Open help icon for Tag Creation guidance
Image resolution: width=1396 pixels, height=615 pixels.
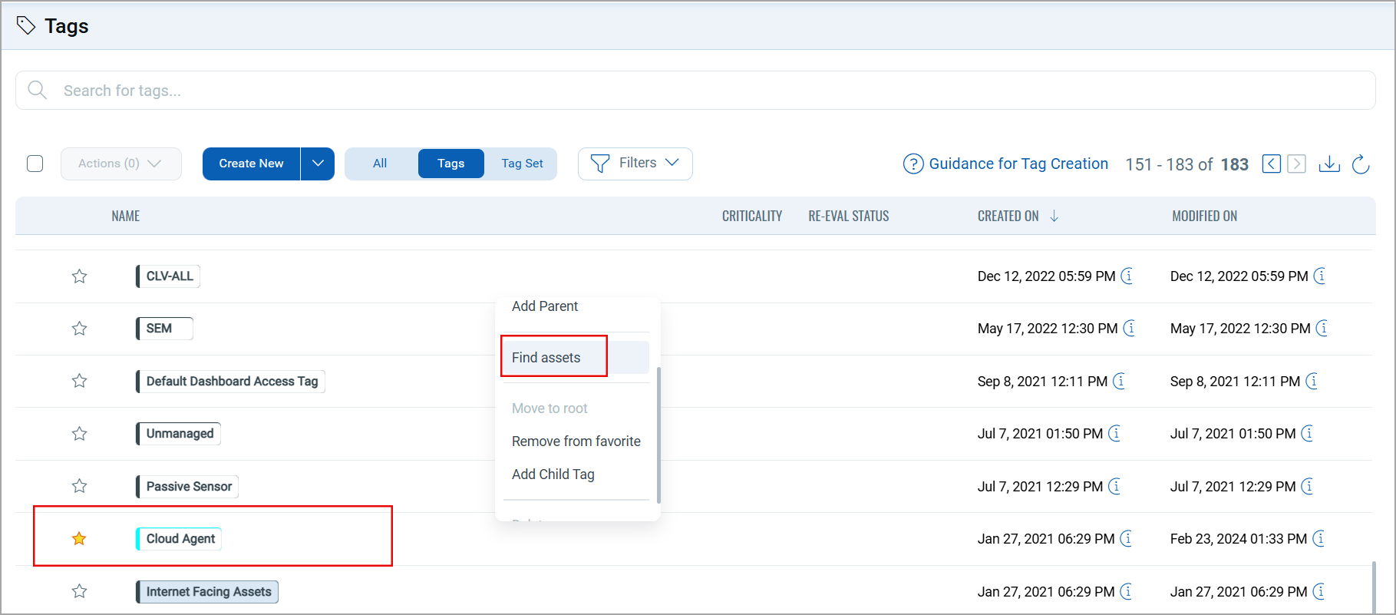(913, 164)
